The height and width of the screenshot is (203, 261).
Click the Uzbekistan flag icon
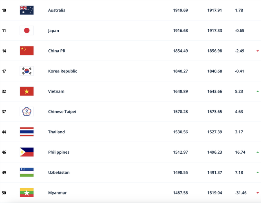(x=27, y=172)
